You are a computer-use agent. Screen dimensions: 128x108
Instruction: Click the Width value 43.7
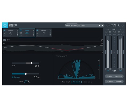(37, 67)
